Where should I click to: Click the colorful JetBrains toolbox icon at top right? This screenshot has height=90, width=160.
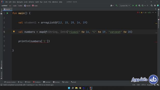(158, 5)
